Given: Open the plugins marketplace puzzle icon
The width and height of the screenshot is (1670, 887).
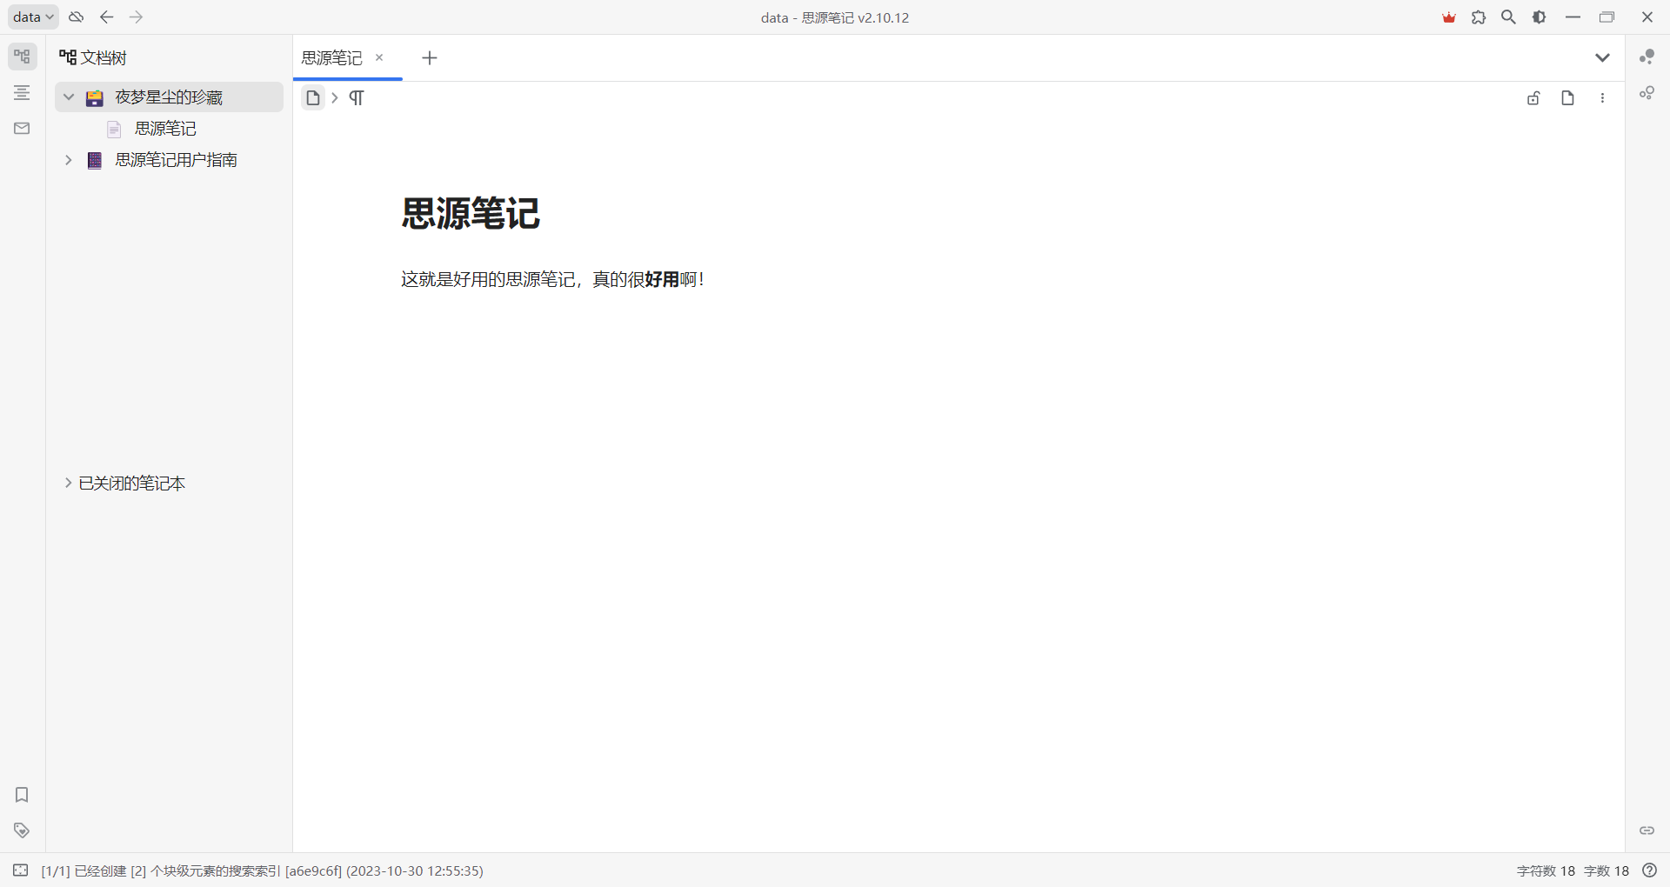Looking at the screenshot, I should point(1479,17).
